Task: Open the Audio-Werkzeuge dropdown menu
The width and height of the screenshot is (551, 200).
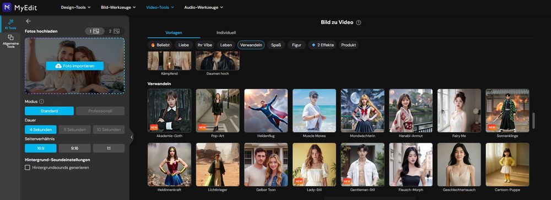Action: [x=203, y=7]
